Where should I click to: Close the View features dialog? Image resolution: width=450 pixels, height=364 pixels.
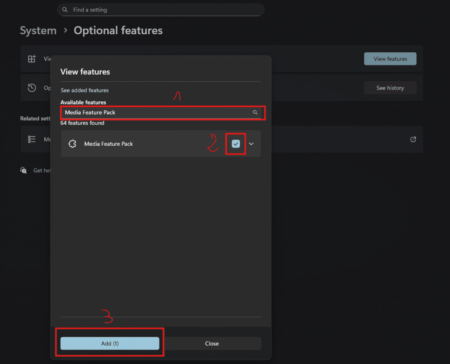tap(212, 343)
